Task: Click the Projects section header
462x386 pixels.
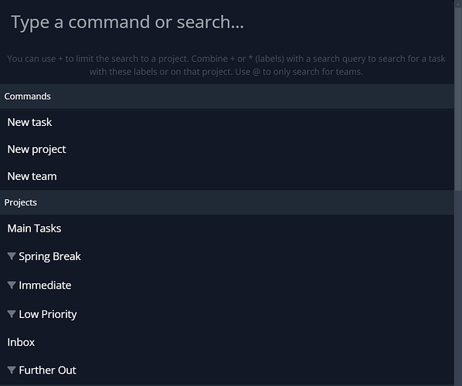Action: pos(227,202)
